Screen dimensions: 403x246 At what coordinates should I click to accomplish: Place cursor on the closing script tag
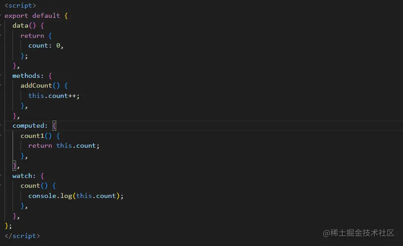coord(22,236)
